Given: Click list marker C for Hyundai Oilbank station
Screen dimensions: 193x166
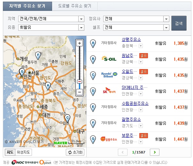Looking at the screenshot, I should coord(93,75).
